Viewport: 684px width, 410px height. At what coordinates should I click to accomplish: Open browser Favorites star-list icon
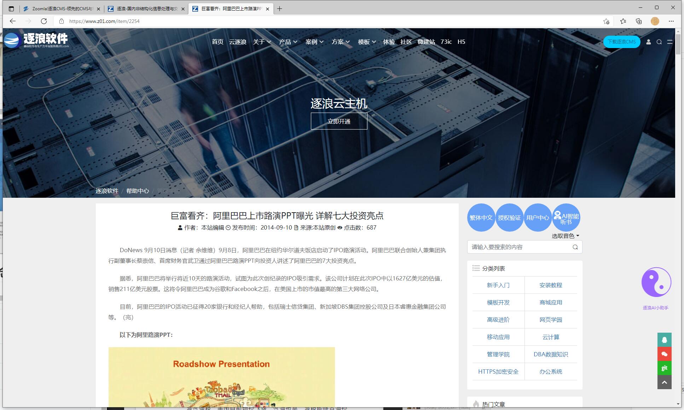pos(623,21)
